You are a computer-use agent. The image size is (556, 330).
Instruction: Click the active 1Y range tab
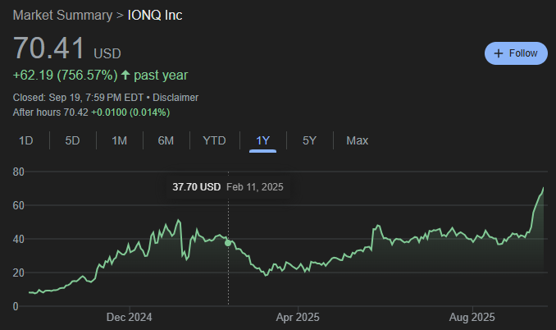262,141
